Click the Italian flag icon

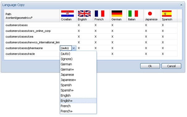133,14
